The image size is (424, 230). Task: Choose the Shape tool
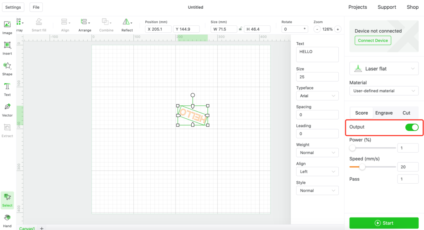click(7, 69)
